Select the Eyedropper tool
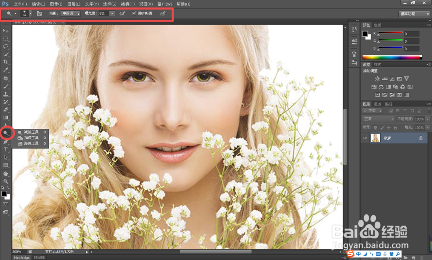The width and height of the screenshot is (432, 260). tap(6, 70)
